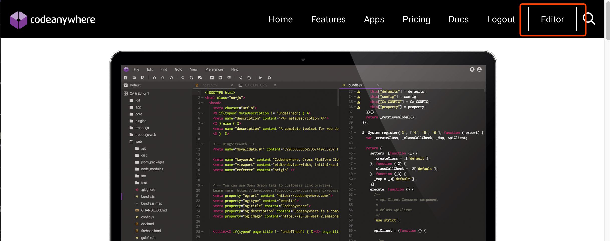The width and height of the screenshot is (610, 241).
Task: Go to the Home page link
Action: click(281, 19)
